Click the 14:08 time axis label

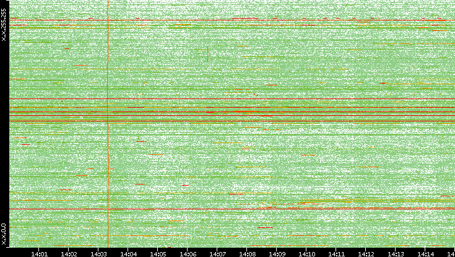246,254
